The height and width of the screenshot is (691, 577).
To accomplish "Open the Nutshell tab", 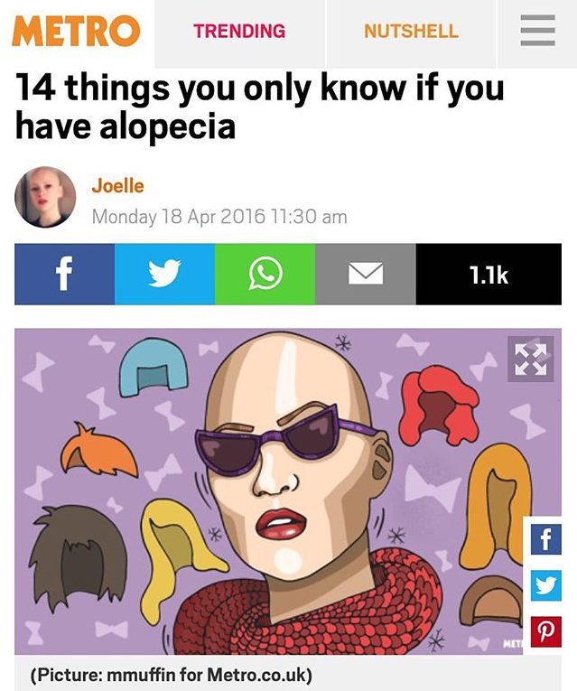I will pos(412,32).
